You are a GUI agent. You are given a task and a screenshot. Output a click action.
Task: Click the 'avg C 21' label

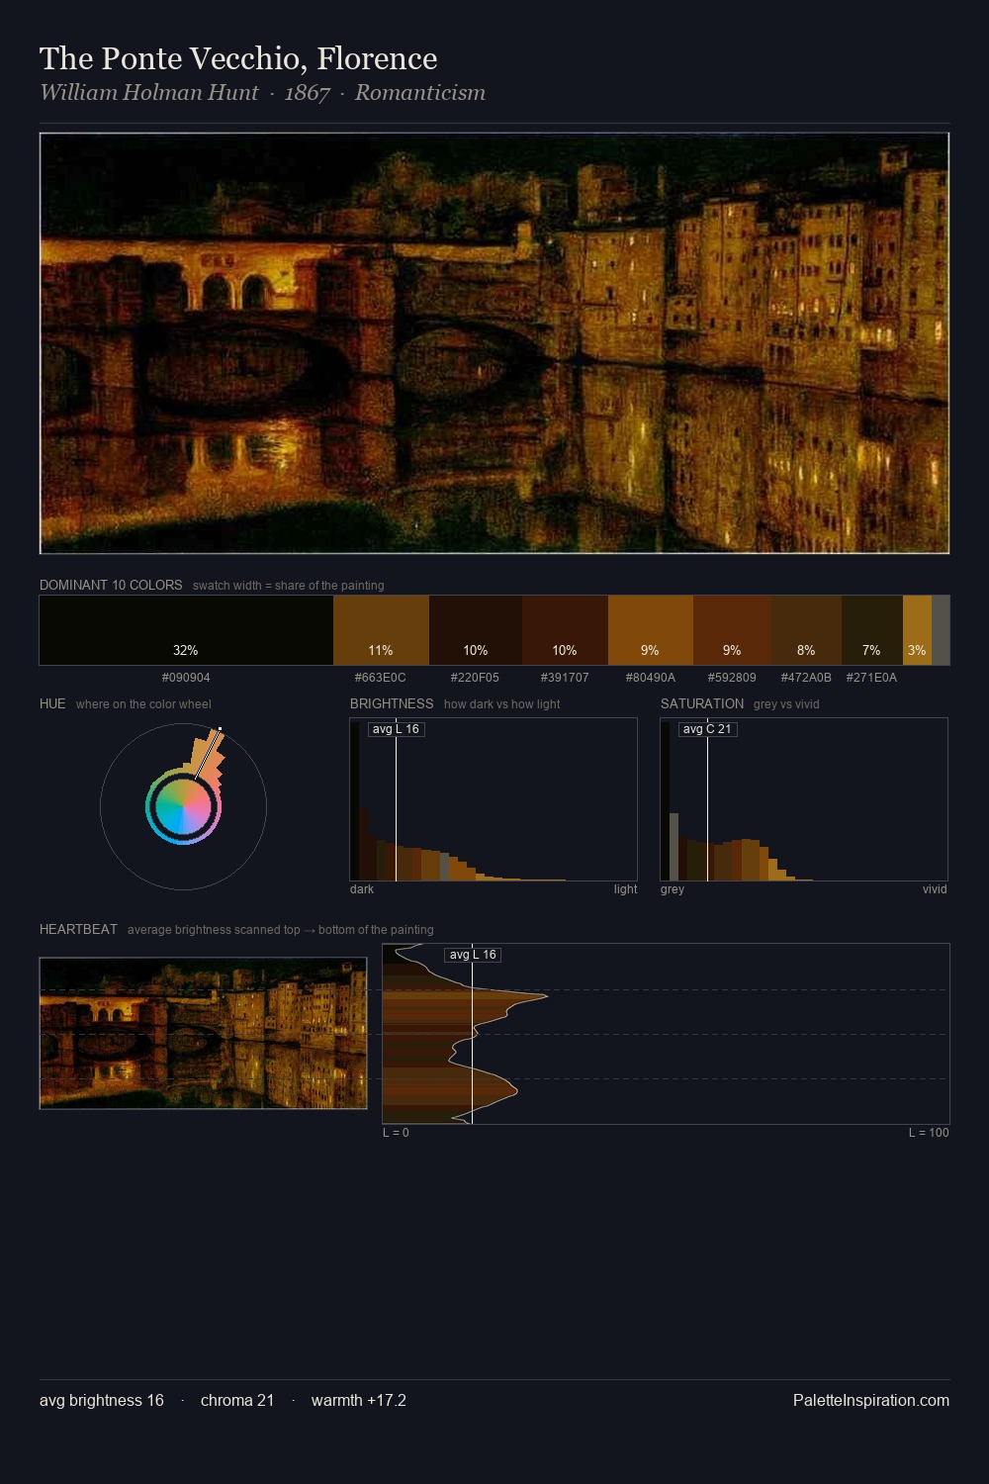(707, 729)
